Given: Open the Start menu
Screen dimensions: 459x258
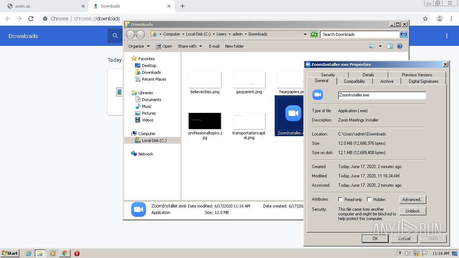Looking at the screenshot, I should [10, 253].
